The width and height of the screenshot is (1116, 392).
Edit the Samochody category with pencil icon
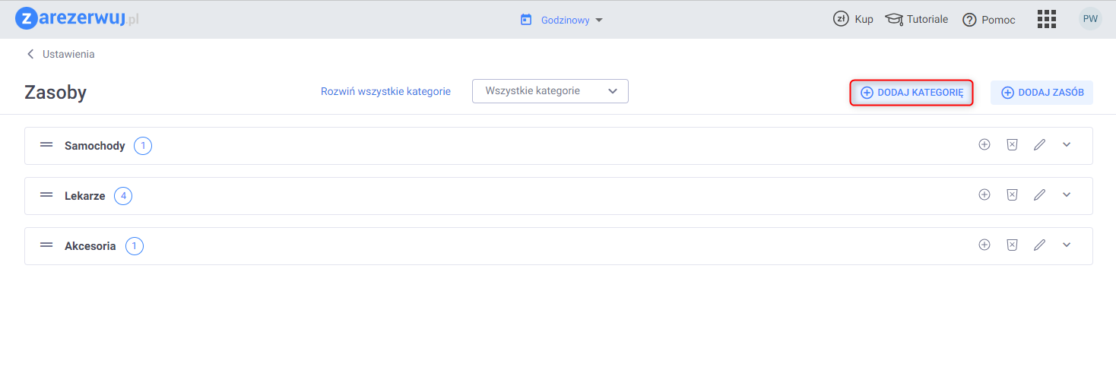pyautogui.click(x=1039, y=144)
